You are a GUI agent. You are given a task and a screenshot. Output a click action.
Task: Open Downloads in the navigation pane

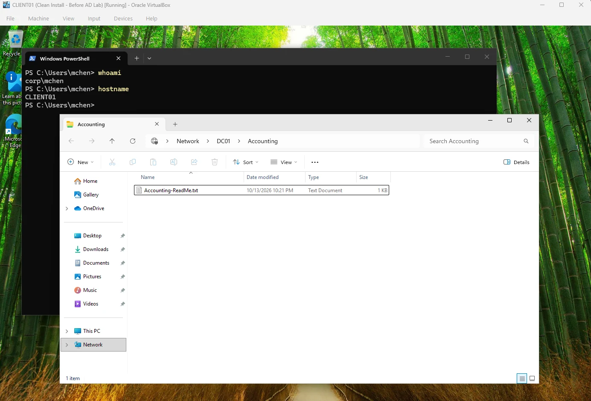point(96,249)
